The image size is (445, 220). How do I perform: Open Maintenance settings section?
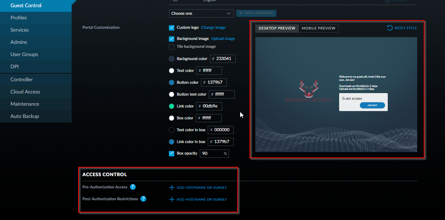click(x=36, y=104)
